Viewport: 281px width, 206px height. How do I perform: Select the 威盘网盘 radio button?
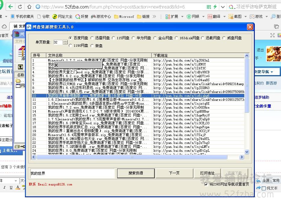pos(224,38)
